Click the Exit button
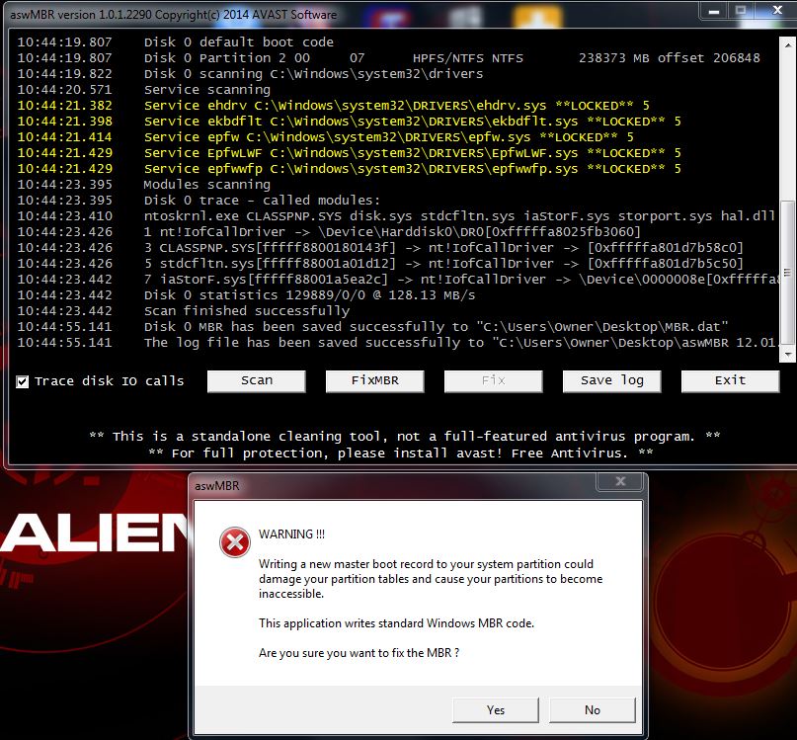Viewport: 797px width, 740px height. coord(731,381)
